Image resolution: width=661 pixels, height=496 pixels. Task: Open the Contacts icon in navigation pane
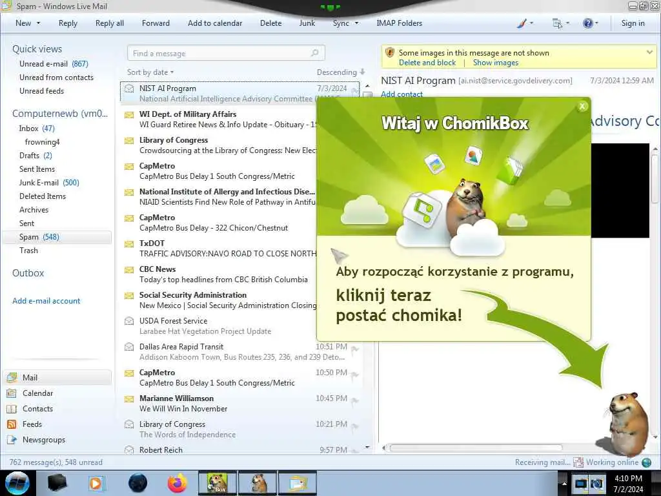tap(12, 409)
